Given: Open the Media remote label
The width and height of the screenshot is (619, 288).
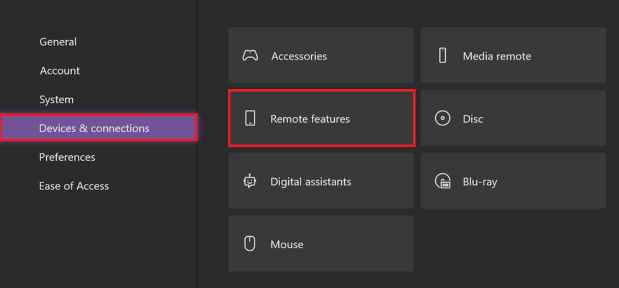Looking at the screenshot, I should tap(497, 56).
